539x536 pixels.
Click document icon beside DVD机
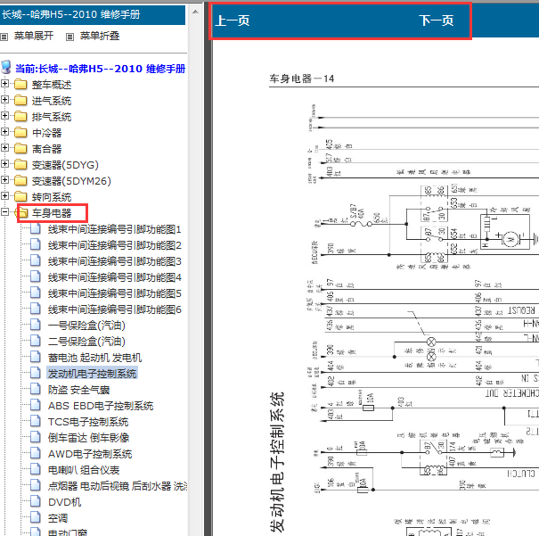coord(36,501)
